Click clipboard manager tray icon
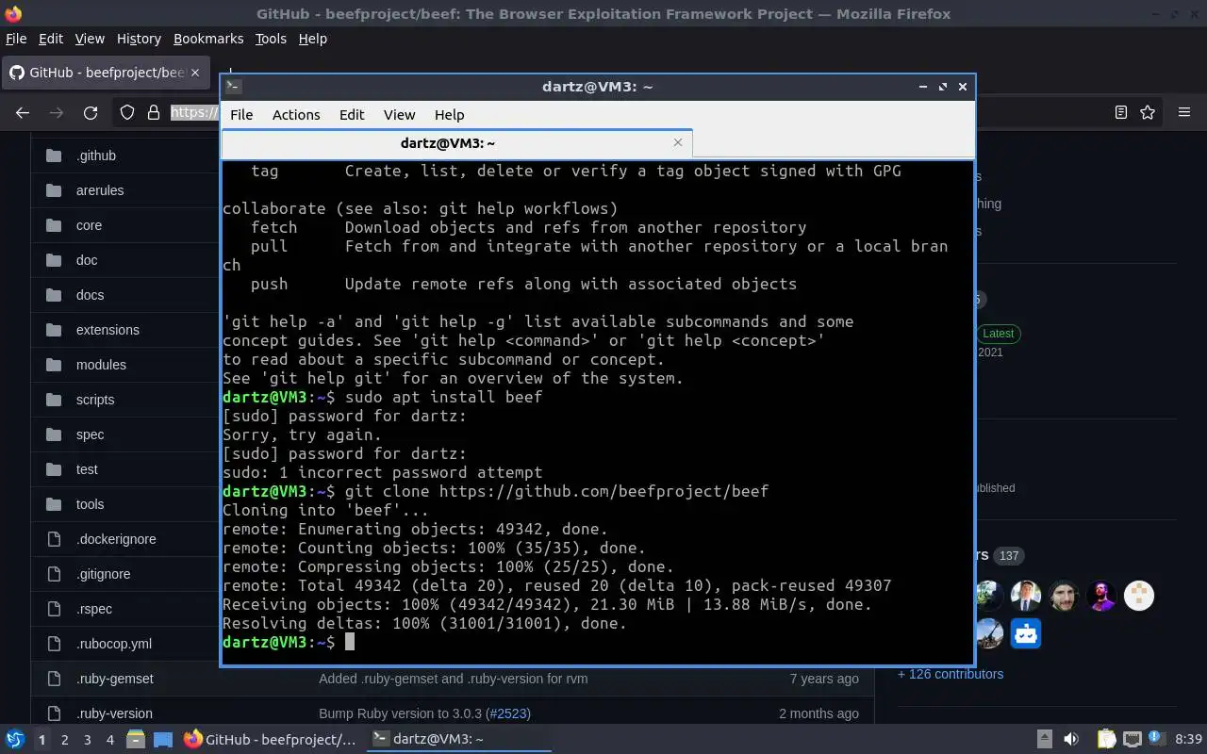 coord(1106,740)
